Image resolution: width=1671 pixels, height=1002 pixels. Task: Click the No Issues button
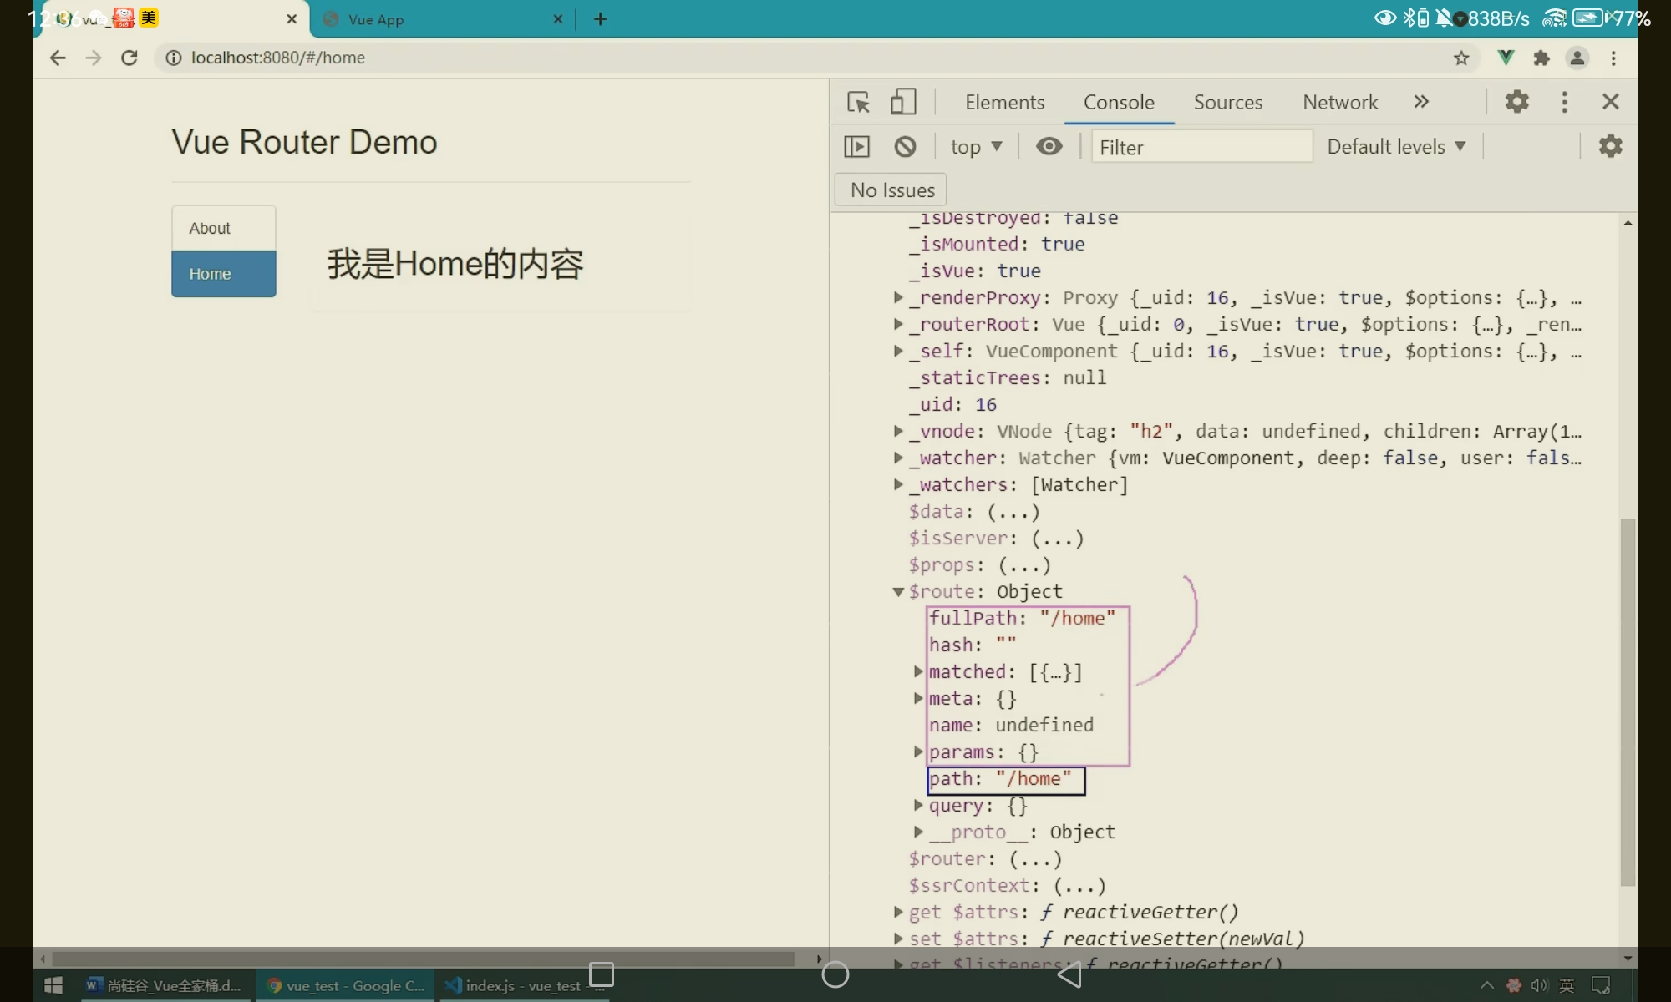coord(891,190)
